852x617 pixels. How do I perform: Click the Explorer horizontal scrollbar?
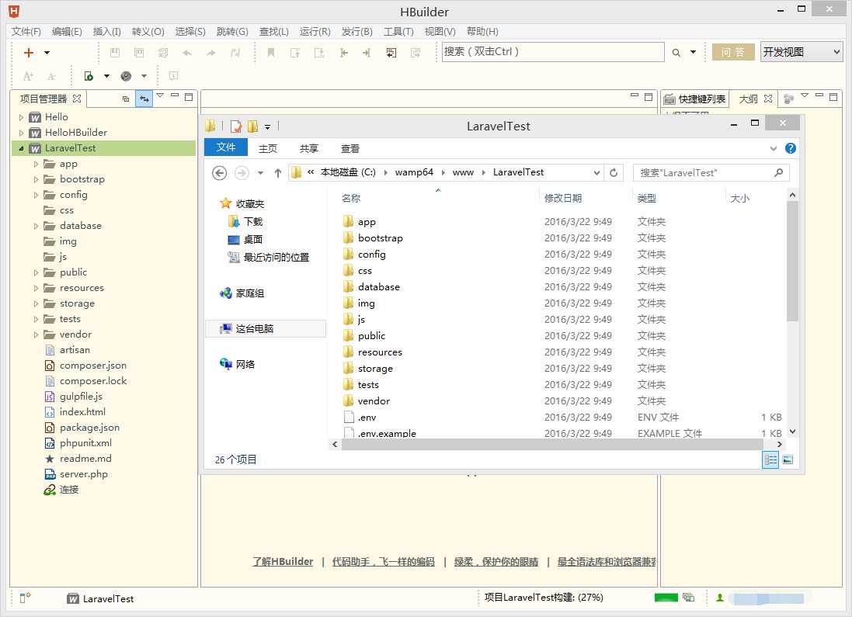(x=552, y=444)
